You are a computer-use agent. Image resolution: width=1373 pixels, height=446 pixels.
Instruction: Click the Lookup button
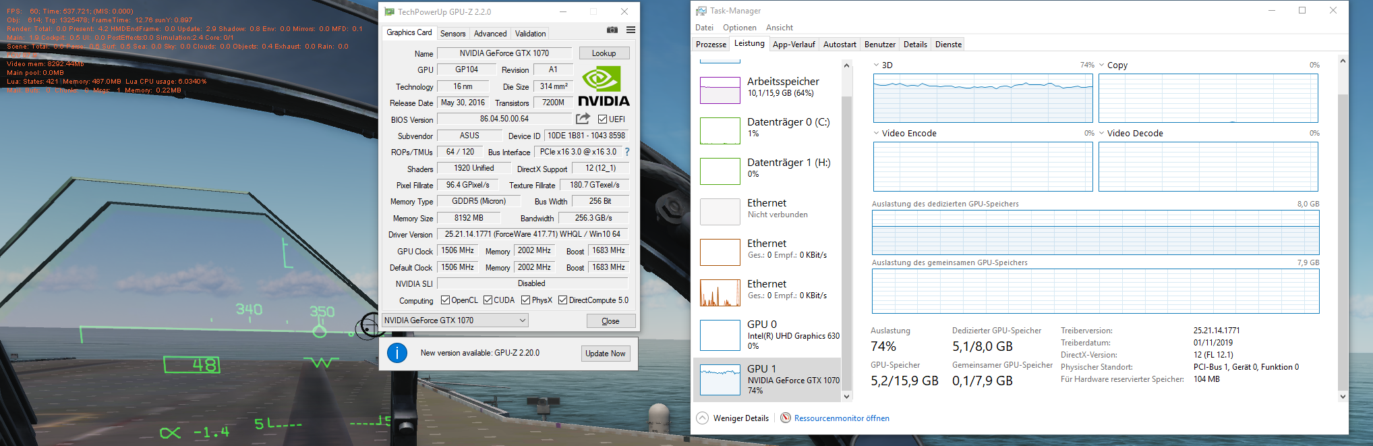(x=604, y=53)
